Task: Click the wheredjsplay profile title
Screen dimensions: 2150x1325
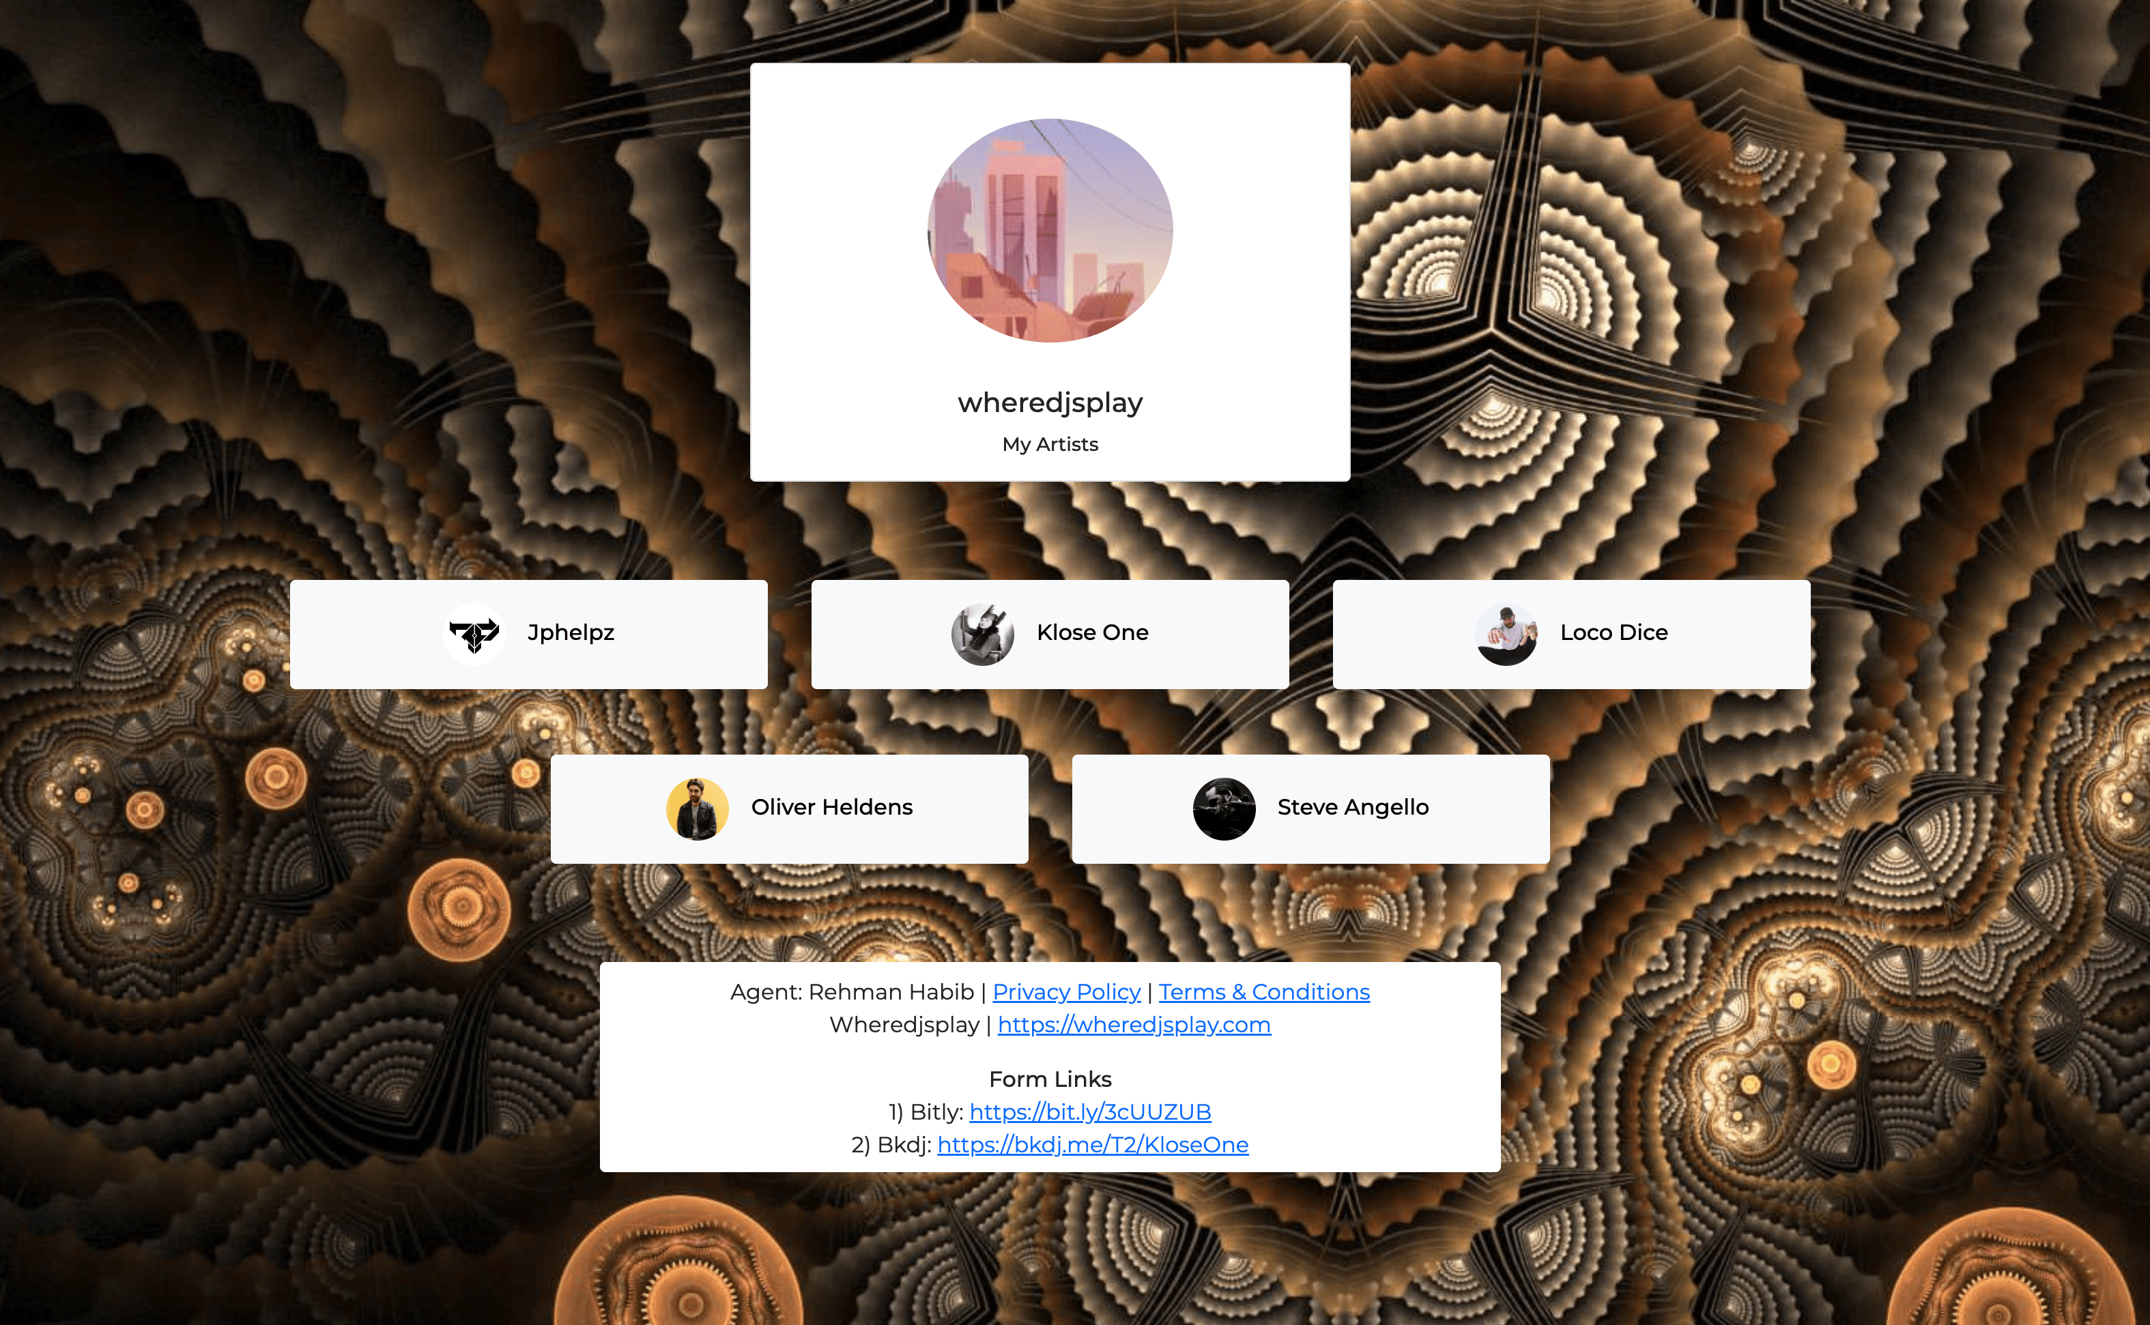Action: (x=1050, y=403)
